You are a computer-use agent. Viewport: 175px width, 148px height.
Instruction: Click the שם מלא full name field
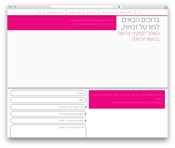click(48, 93)
